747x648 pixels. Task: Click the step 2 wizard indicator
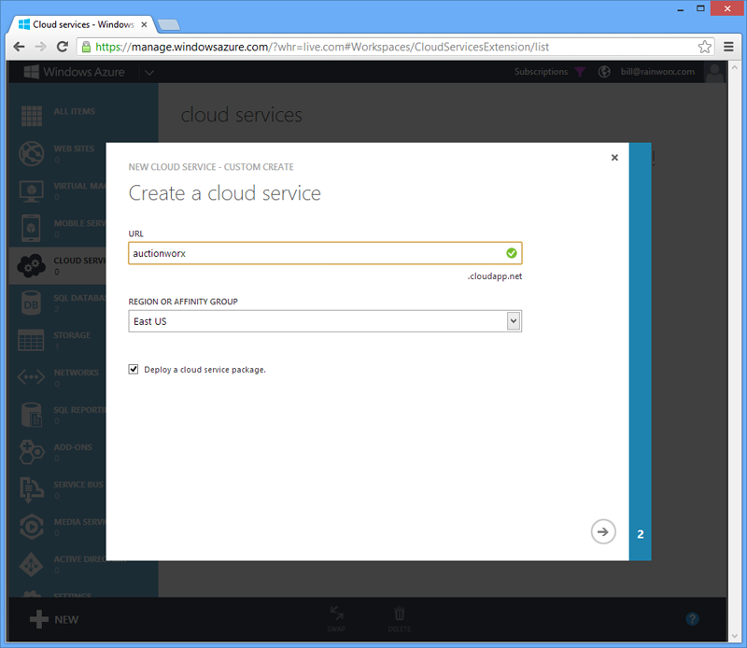point(641,534)
